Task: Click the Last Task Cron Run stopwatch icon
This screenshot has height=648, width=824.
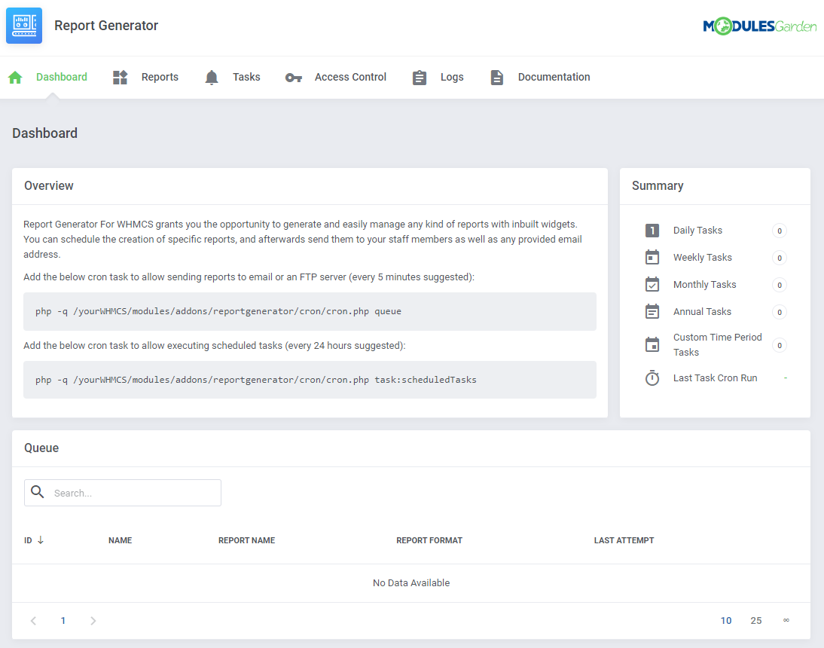Action: 652,377
